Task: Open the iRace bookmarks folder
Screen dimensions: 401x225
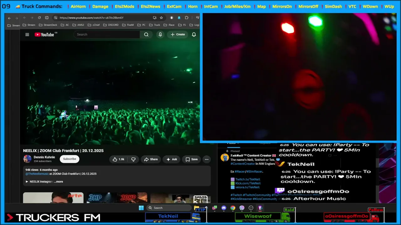Action: [169, 25]
